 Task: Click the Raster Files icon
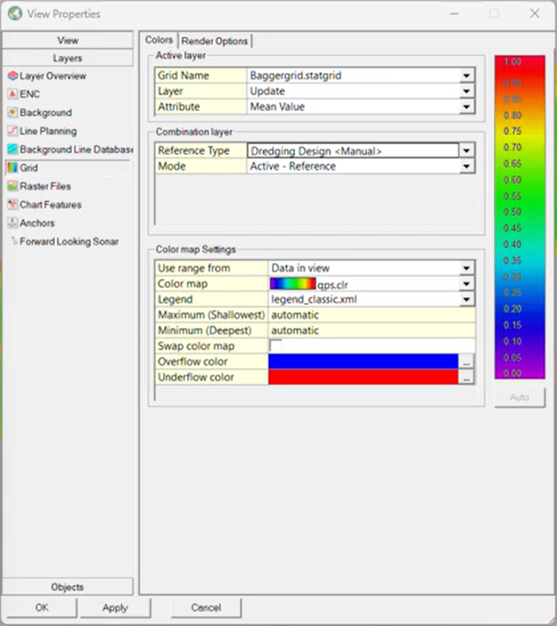12,186
